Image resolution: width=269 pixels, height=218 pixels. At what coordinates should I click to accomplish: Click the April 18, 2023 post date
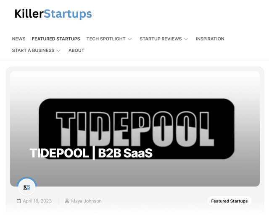tap(37, 201)
